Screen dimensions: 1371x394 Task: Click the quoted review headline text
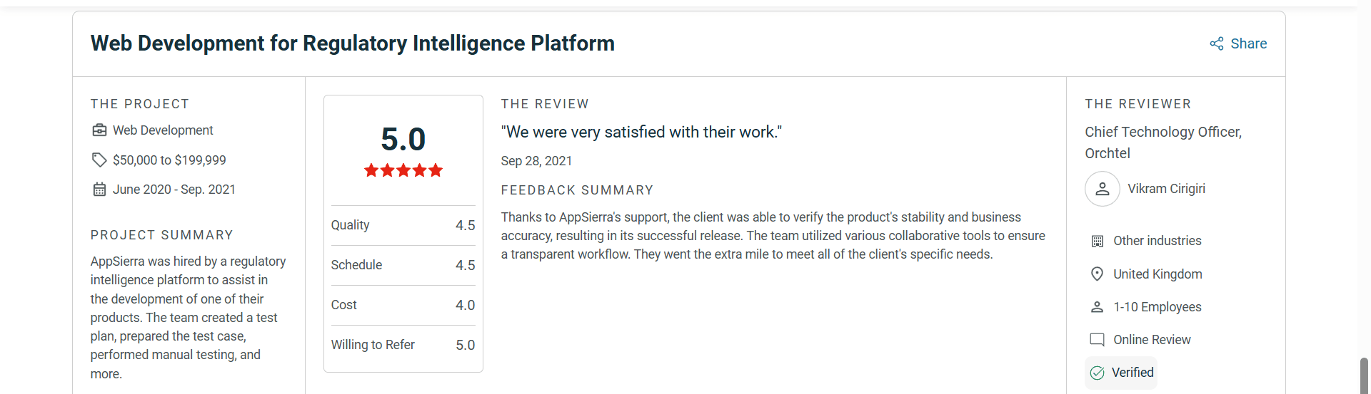tap(641, 132)
